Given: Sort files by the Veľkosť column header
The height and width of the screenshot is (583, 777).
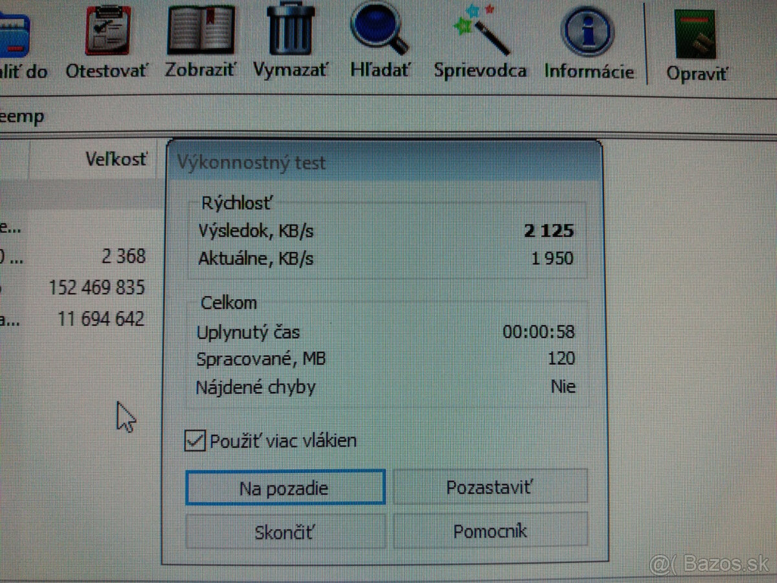Looking at the screenshot, I should (x=117, y=159).
